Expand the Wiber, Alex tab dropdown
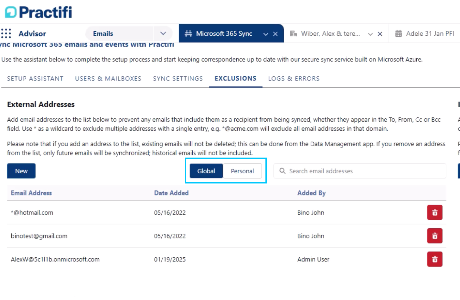The width and height of the screenshot is (460, 300). [x=370, y=34]
